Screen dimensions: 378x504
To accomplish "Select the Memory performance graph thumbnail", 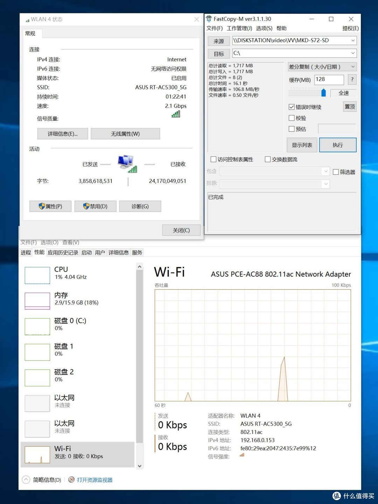I will [37, 301].
